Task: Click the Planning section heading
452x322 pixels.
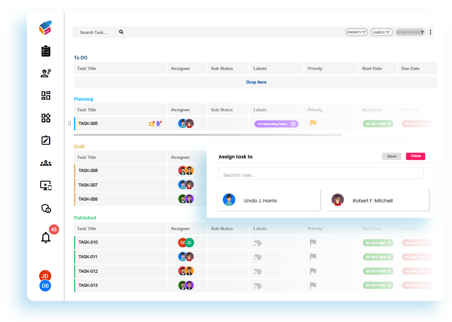Action: [84, 99]
